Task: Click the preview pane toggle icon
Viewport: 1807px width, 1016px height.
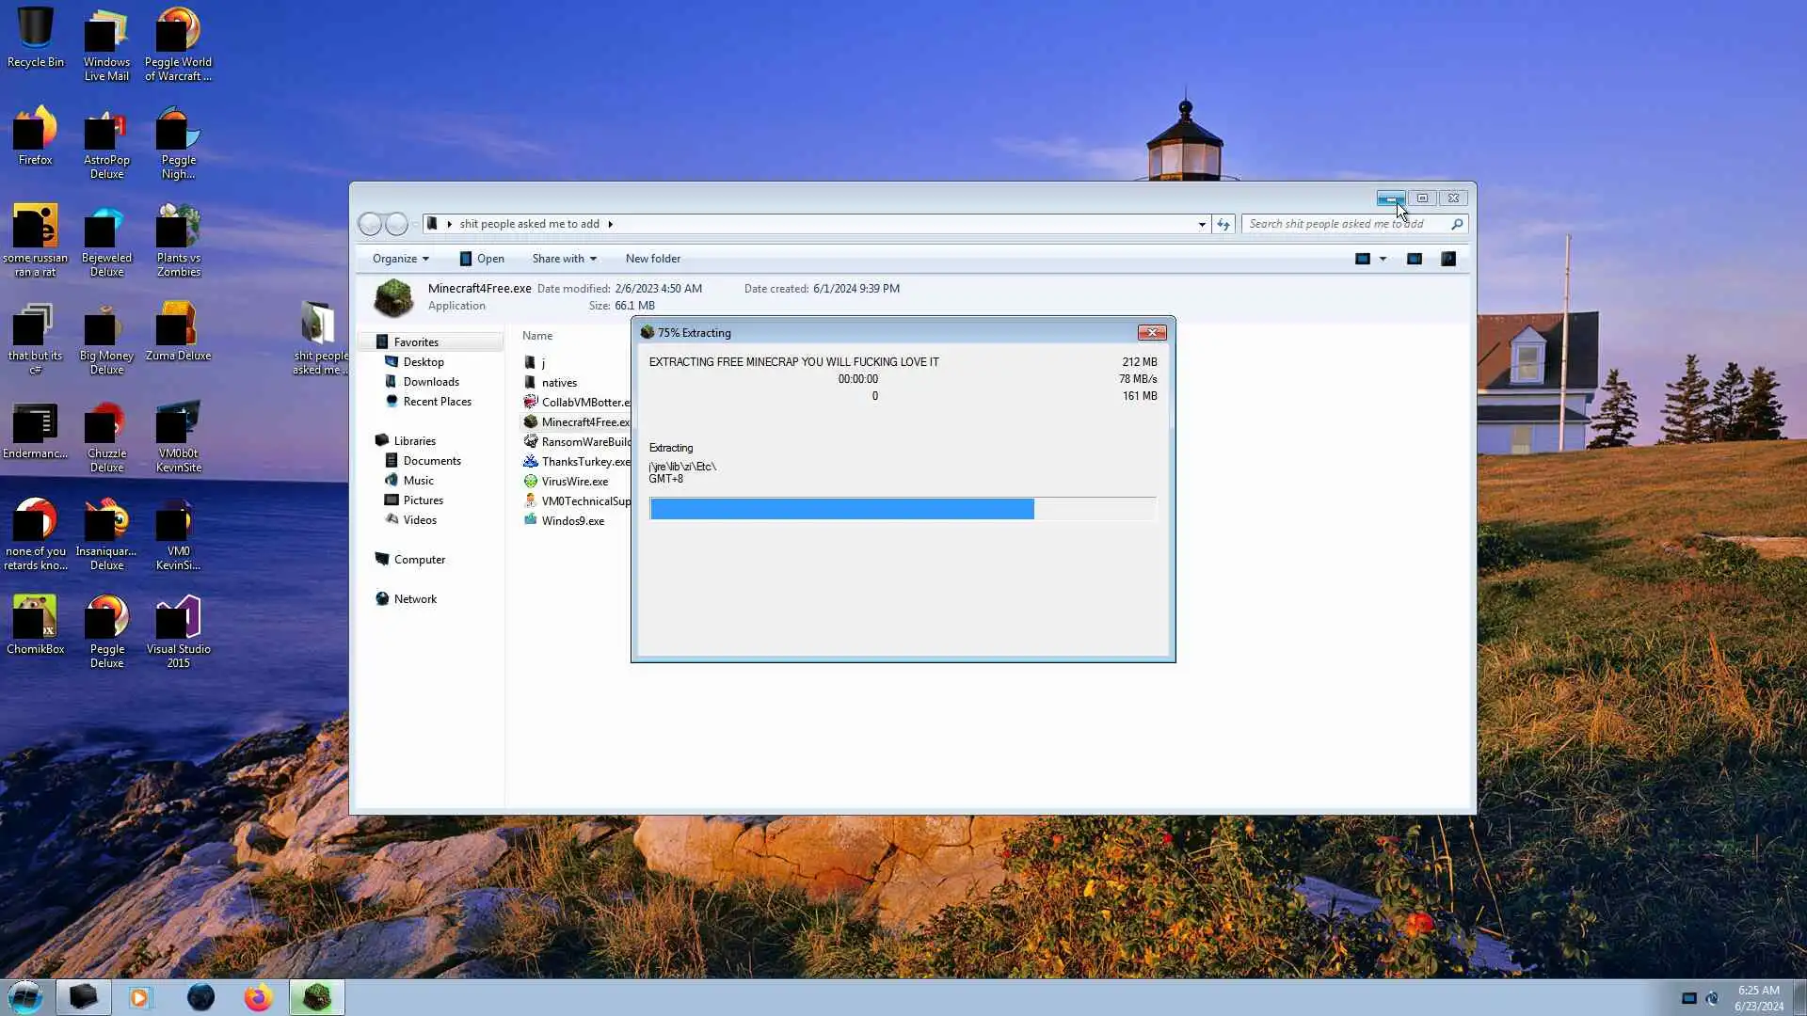Action: (1414, 259)
